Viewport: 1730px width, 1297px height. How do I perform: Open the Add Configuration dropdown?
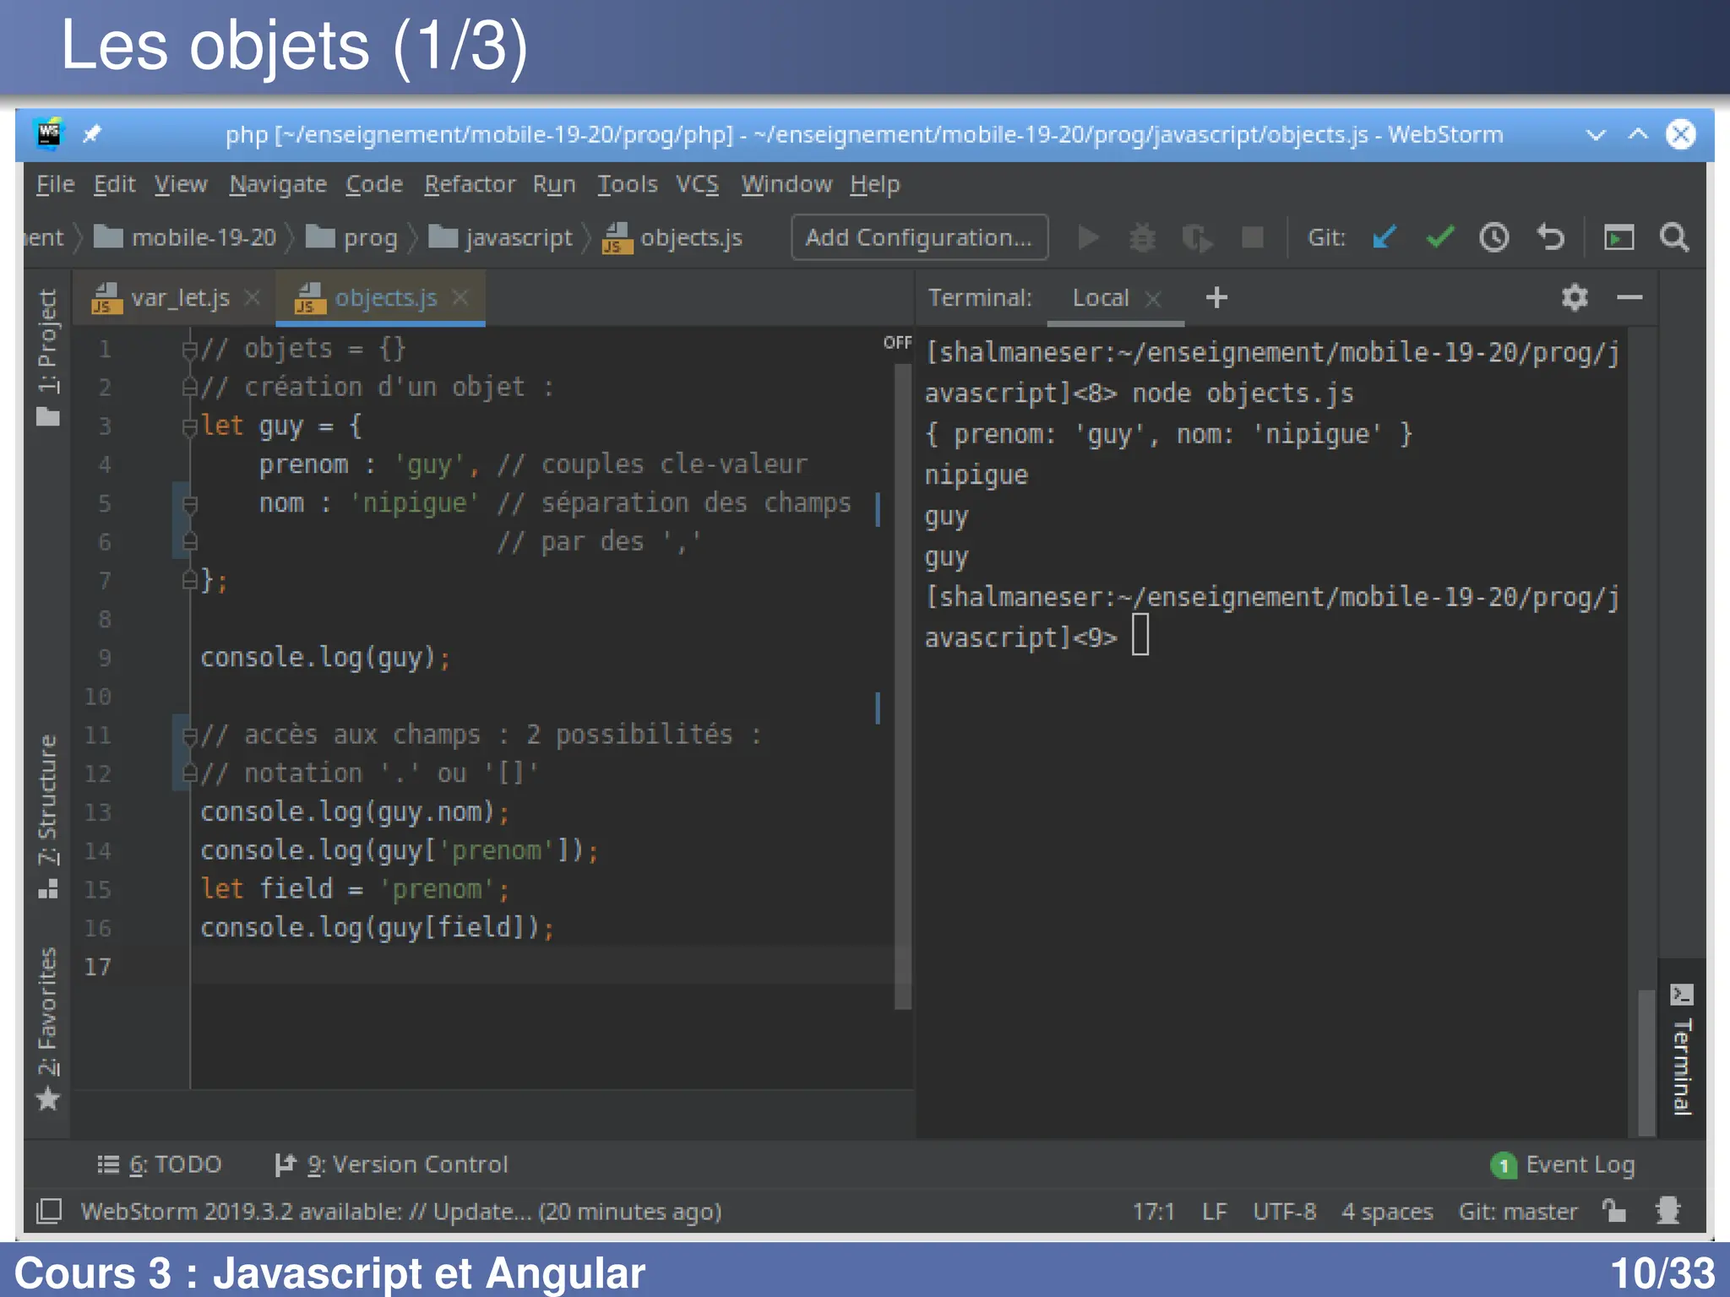(919, 237)
